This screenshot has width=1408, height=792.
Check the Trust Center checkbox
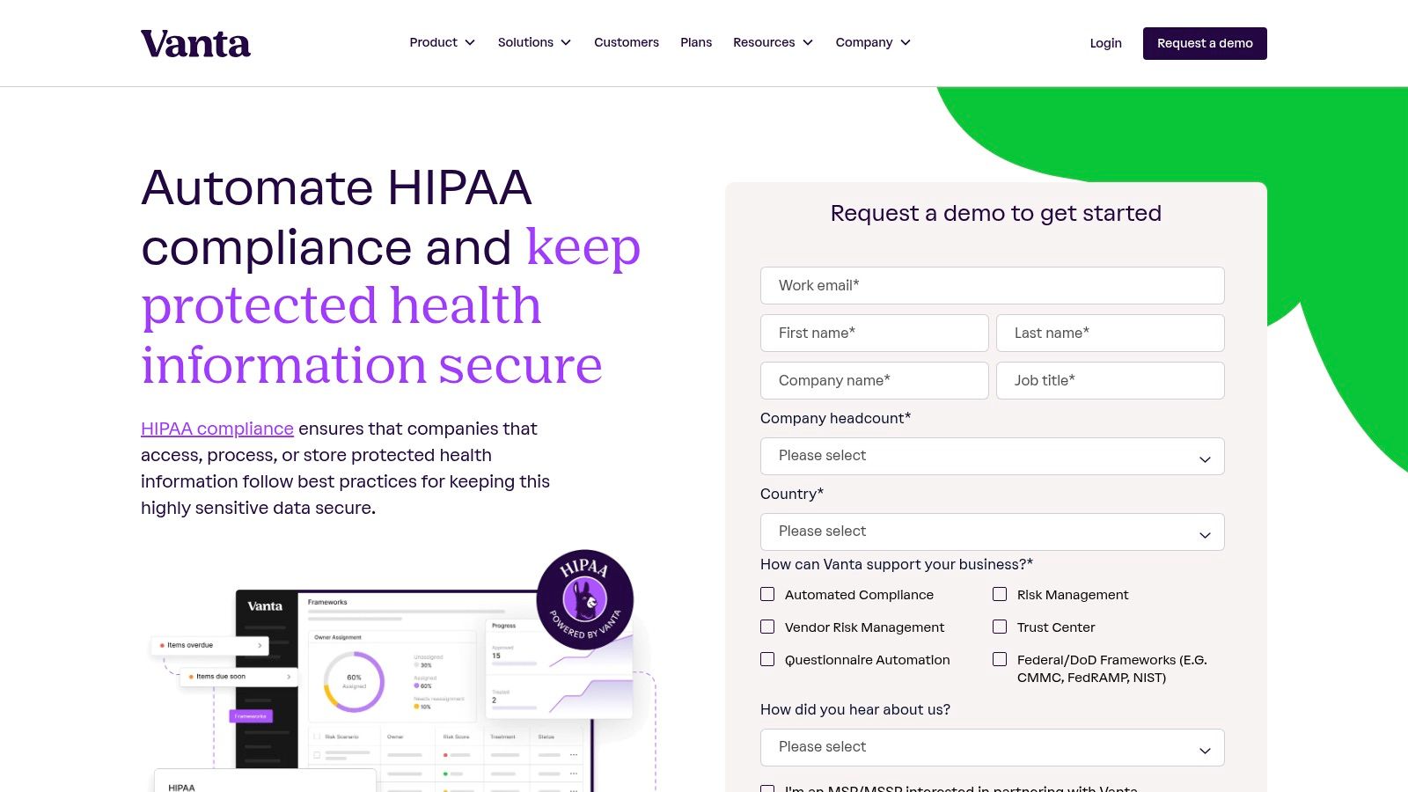[1000, 627]
